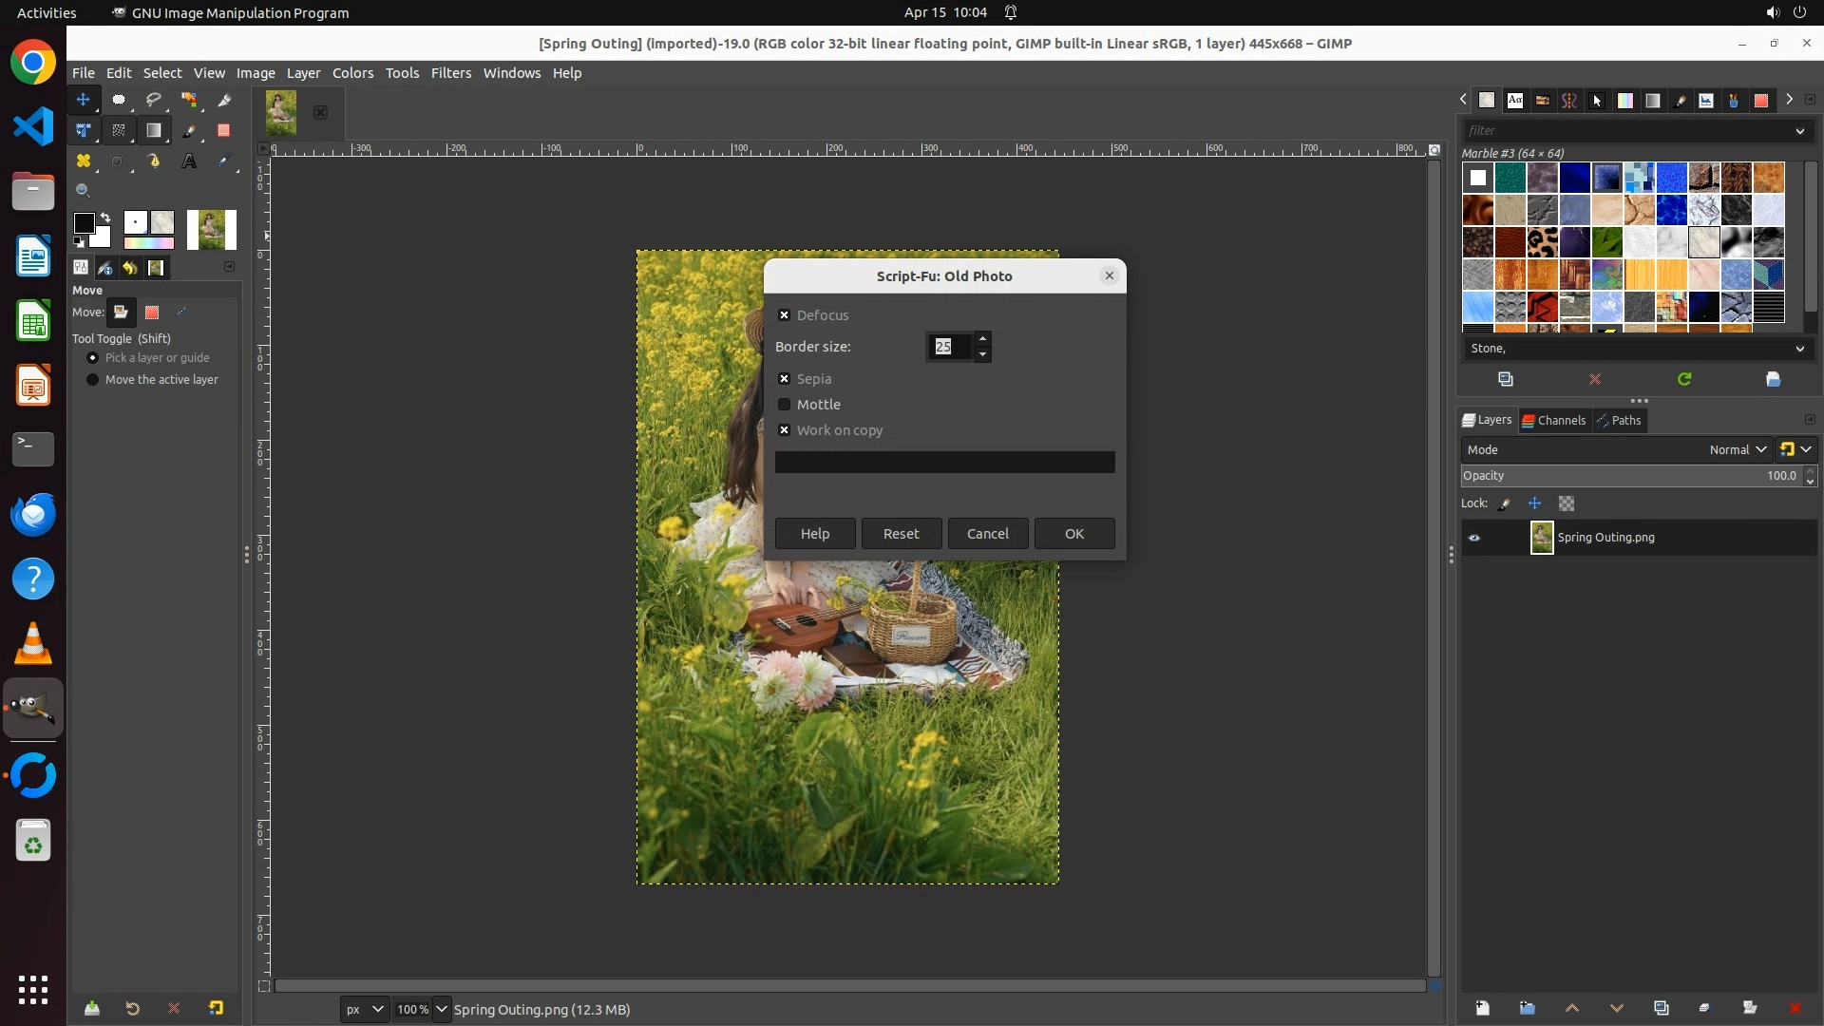Create a new layer in Layers panel
1824x1026 pixels.
1482,1008
